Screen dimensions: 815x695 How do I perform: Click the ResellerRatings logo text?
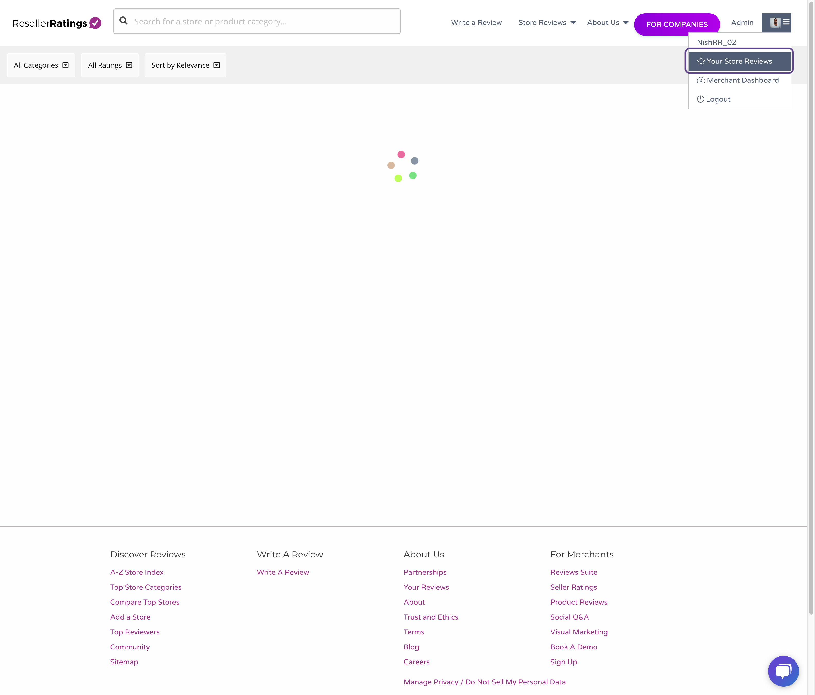[49, 23]
